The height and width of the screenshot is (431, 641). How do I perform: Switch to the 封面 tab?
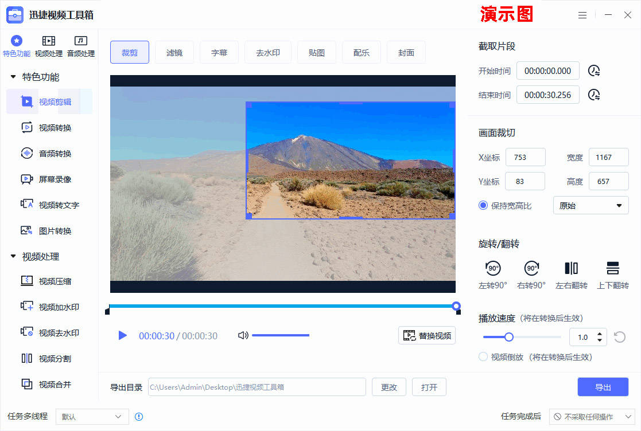click(x=406, y=52)
